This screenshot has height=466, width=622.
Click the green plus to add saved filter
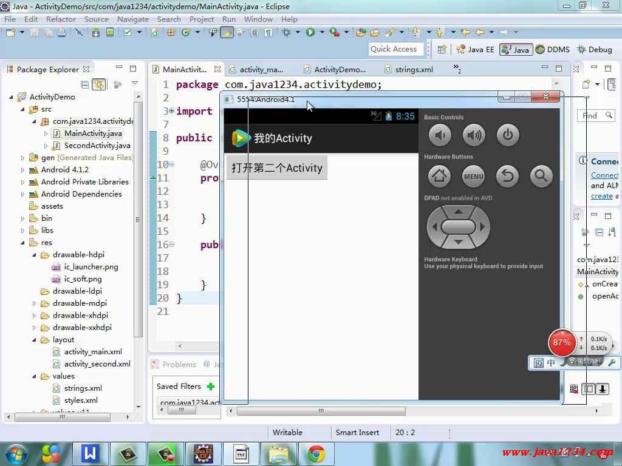[x=211, y=387]
